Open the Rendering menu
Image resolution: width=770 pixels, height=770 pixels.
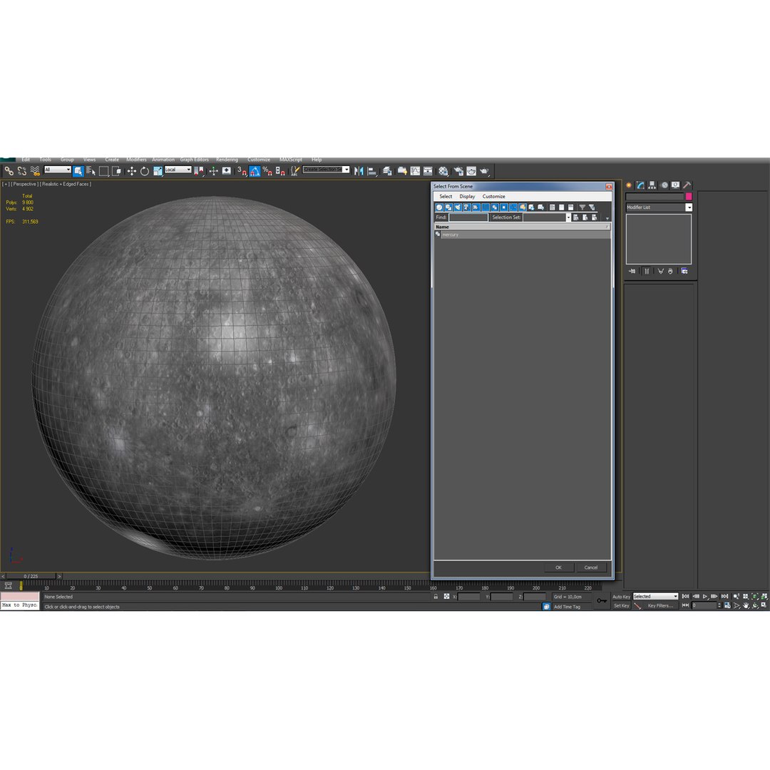pos(227,160)
